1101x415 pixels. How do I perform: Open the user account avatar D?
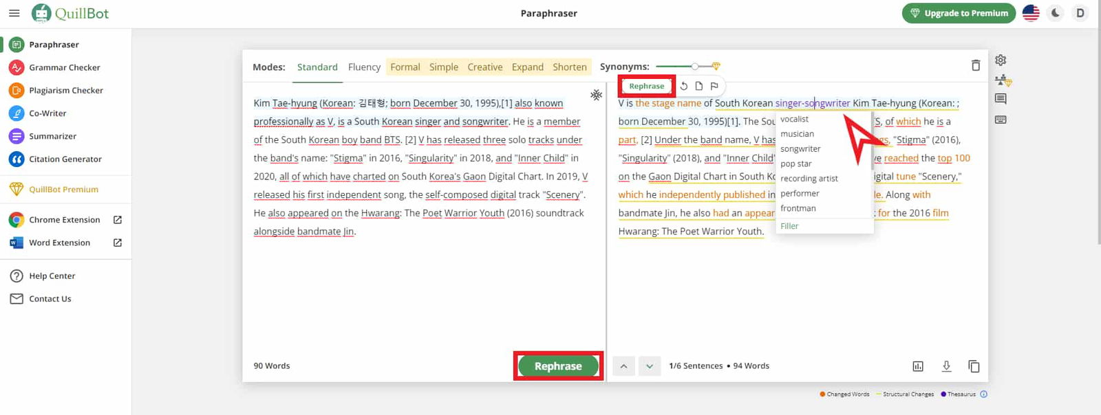click(x=1080, y=13)
